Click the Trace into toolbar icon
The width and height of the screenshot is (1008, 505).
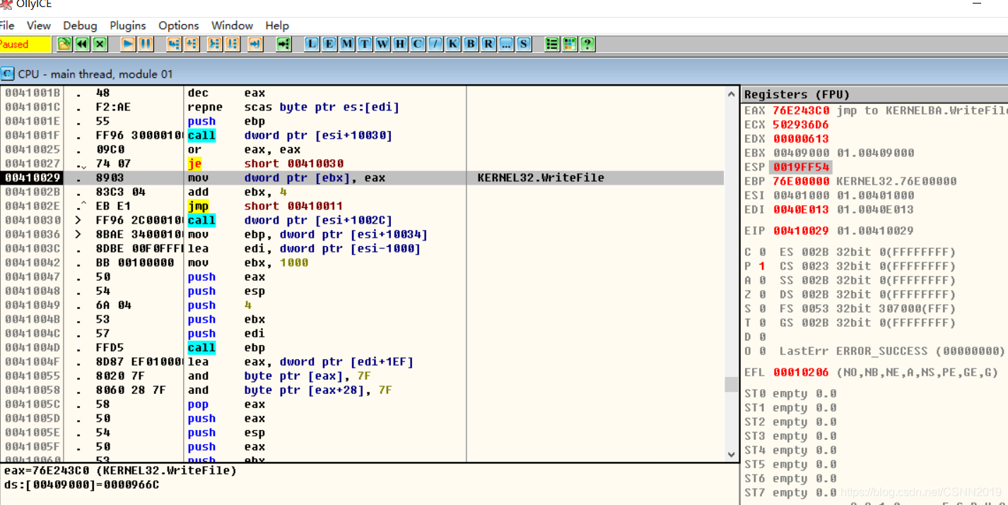click(x=215, y=44)
